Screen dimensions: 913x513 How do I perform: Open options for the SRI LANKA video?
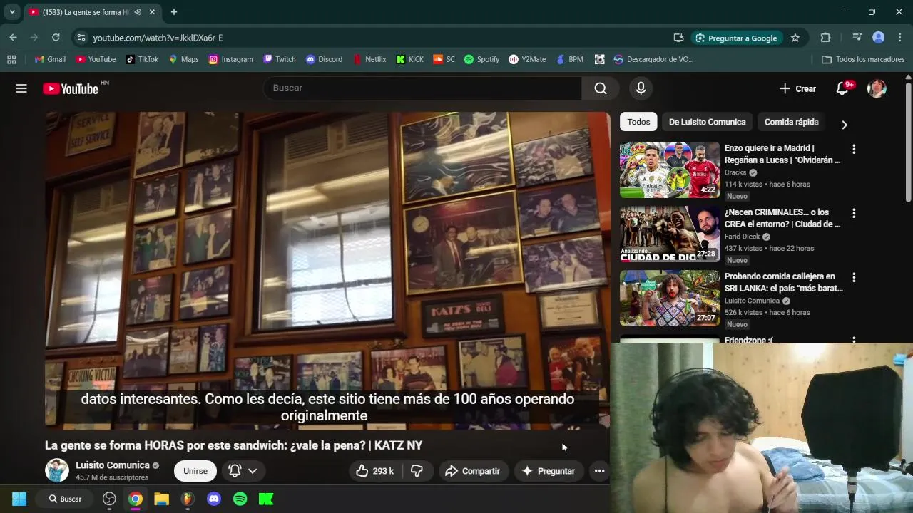coord(854,278)
